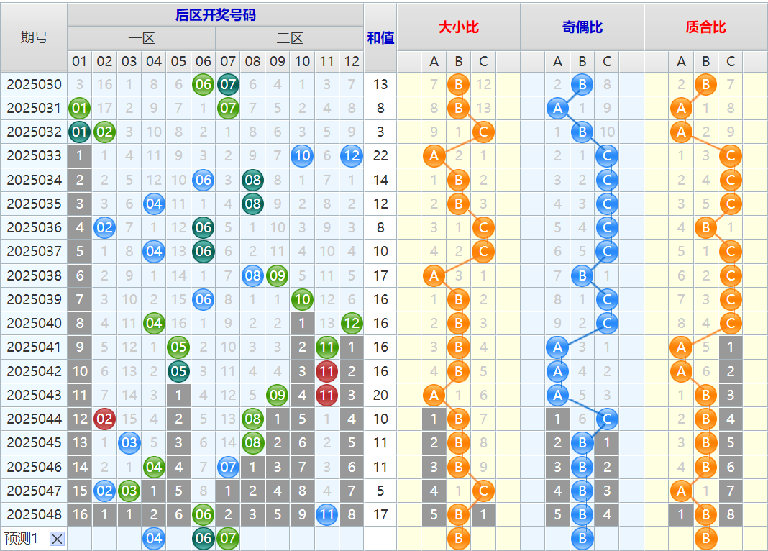
Task: Click ball 02 in row 2025032
Action: pyautogui.click(x=104, y=132)
